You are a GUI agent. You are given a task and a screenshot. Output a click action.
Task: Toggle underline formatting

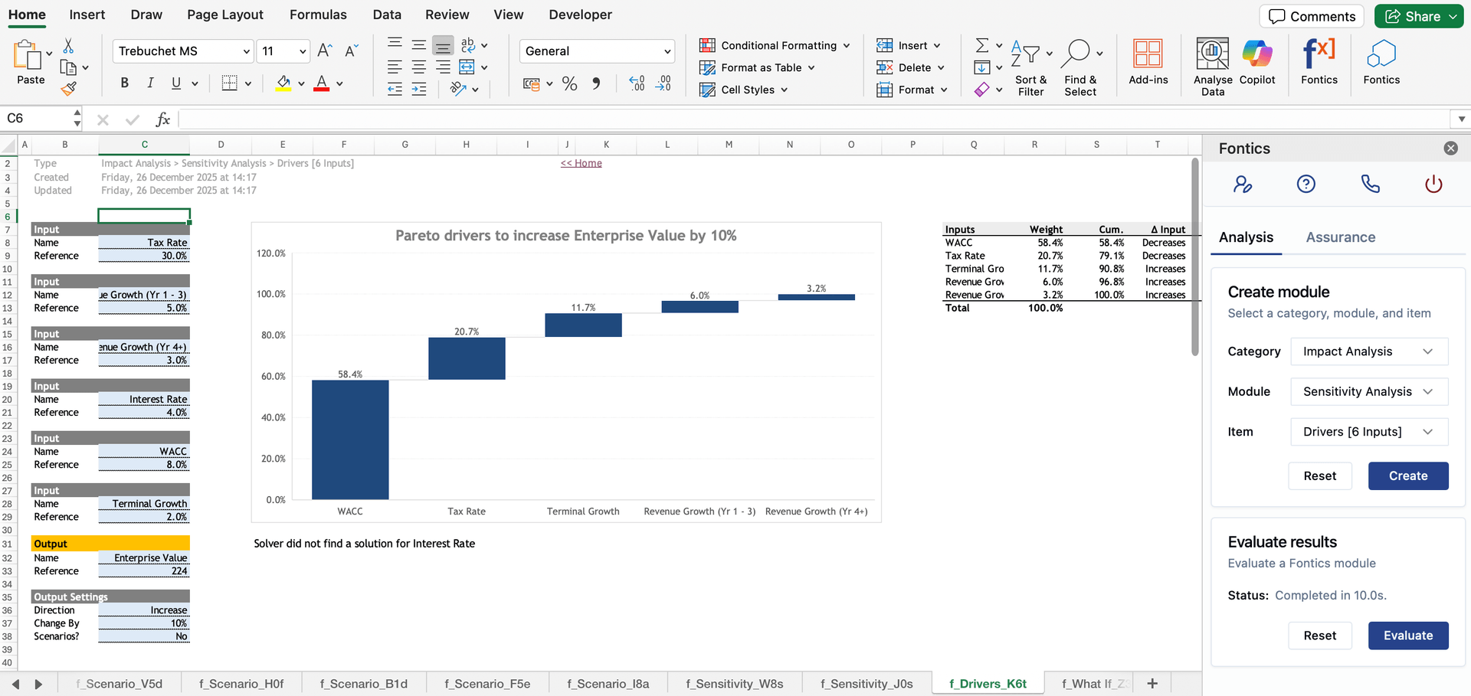[175, 83]
